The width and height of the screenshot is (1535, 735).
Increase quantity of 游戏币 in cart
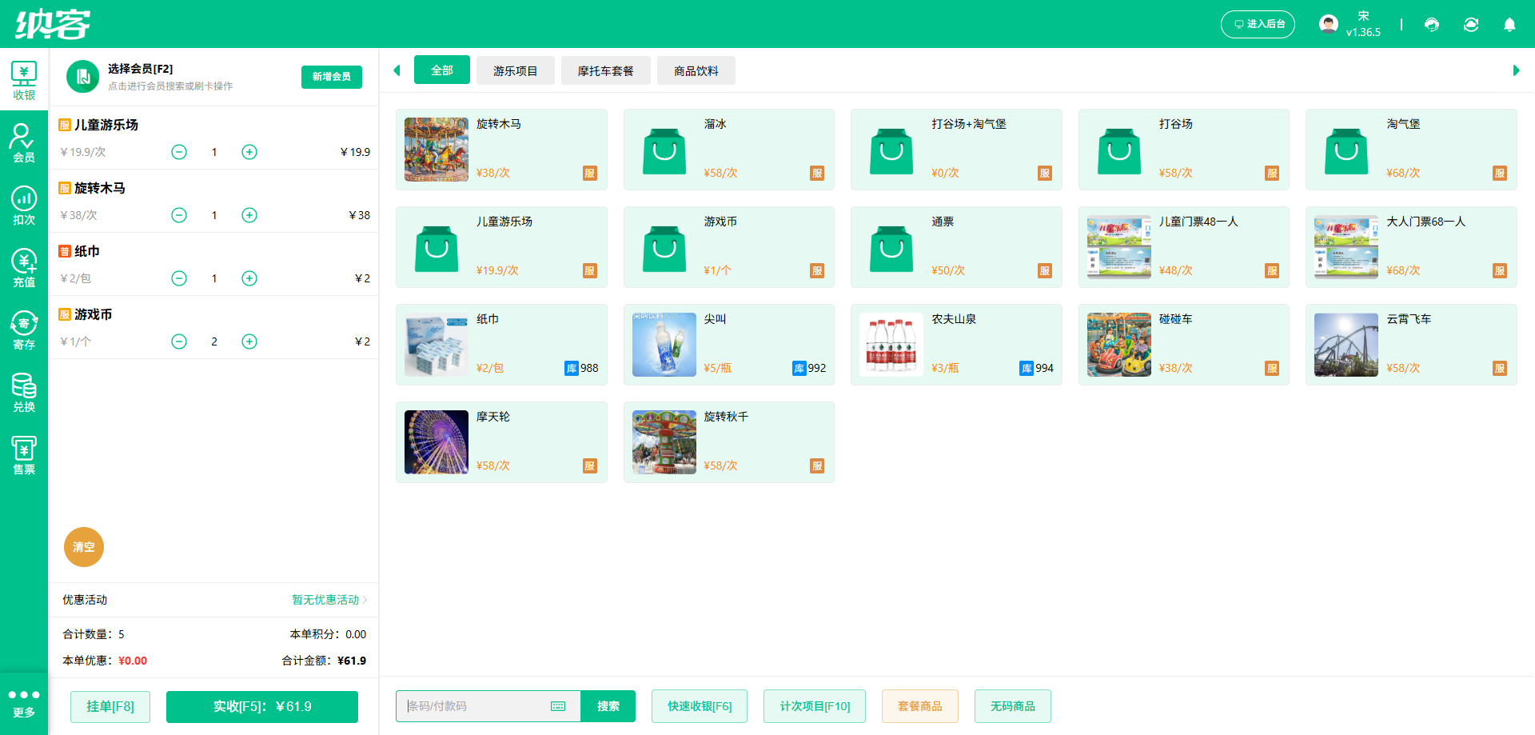tap(249, 342)
